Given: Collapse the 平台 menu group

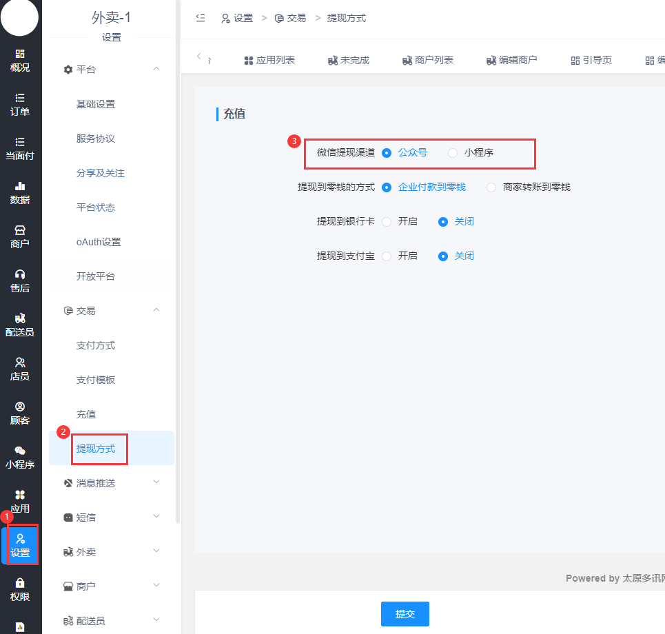Looking at the screenshot, I should point(156,69).
